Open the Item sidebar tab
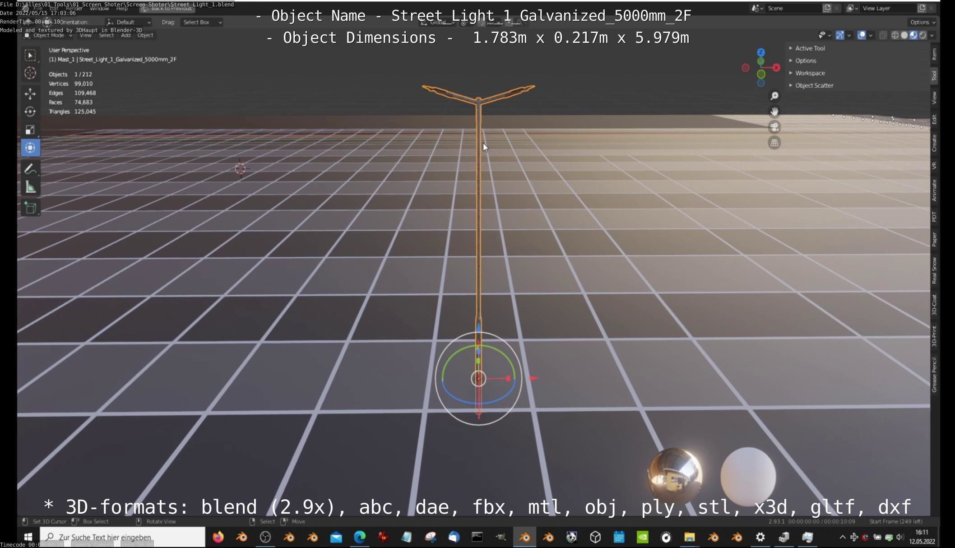Image resolution: width=955 pixels, height=548 pixels. click(x=934, y=54)
